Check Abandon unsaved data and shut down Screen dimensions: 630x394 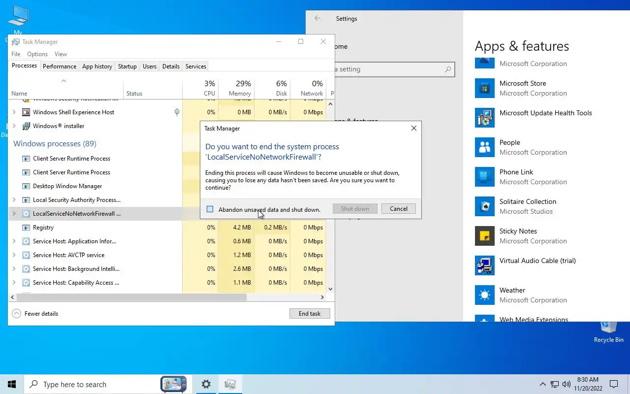(x=210, y=209)
